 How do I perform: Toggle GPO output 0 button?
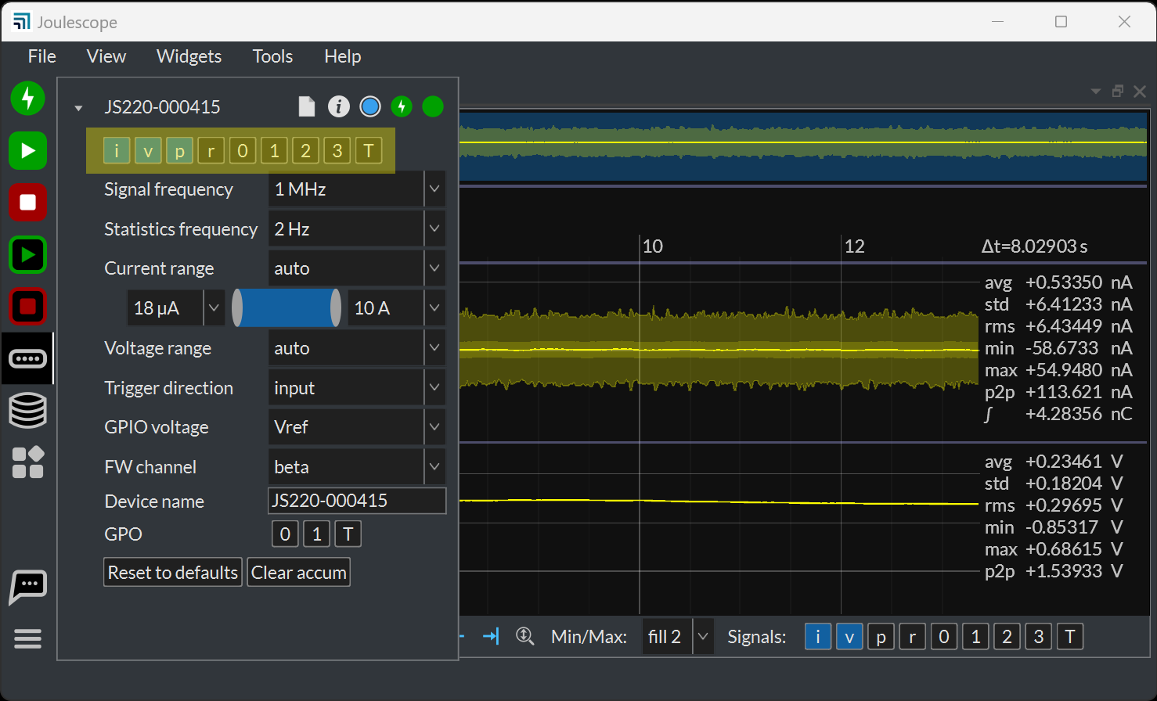tap(285, 534)
